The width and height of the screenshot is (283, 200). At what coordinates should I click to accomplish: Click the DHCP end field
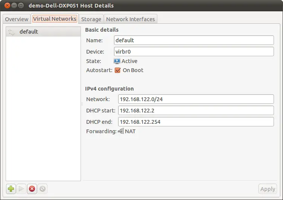196,122
